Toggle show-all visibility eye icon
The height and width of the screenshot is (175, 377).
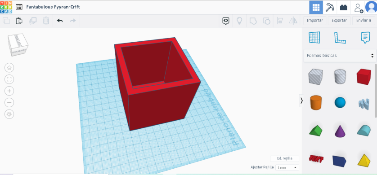pos(225,21)
